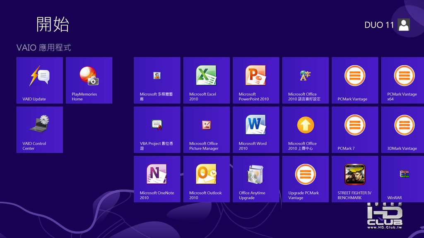This screenshot has height=238, width=424.
Task: Launch 3DMark Vantage tile
Action: (x=402, y=129)
